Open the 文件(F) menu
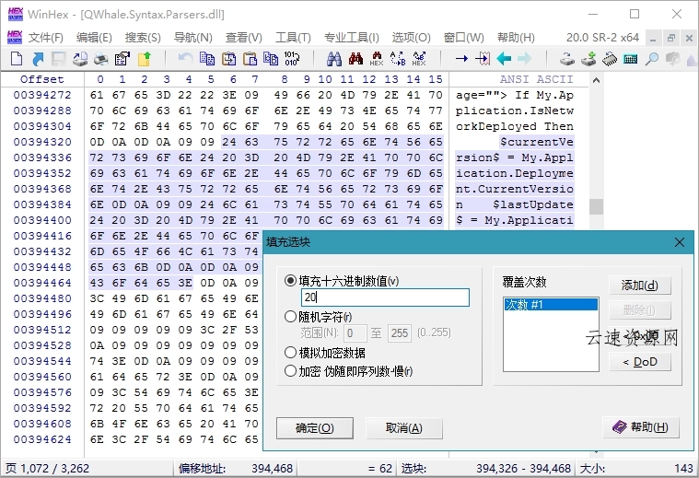The height and width of the screenshot is (478, 699). pyautogui.click(x=45, y=38)
